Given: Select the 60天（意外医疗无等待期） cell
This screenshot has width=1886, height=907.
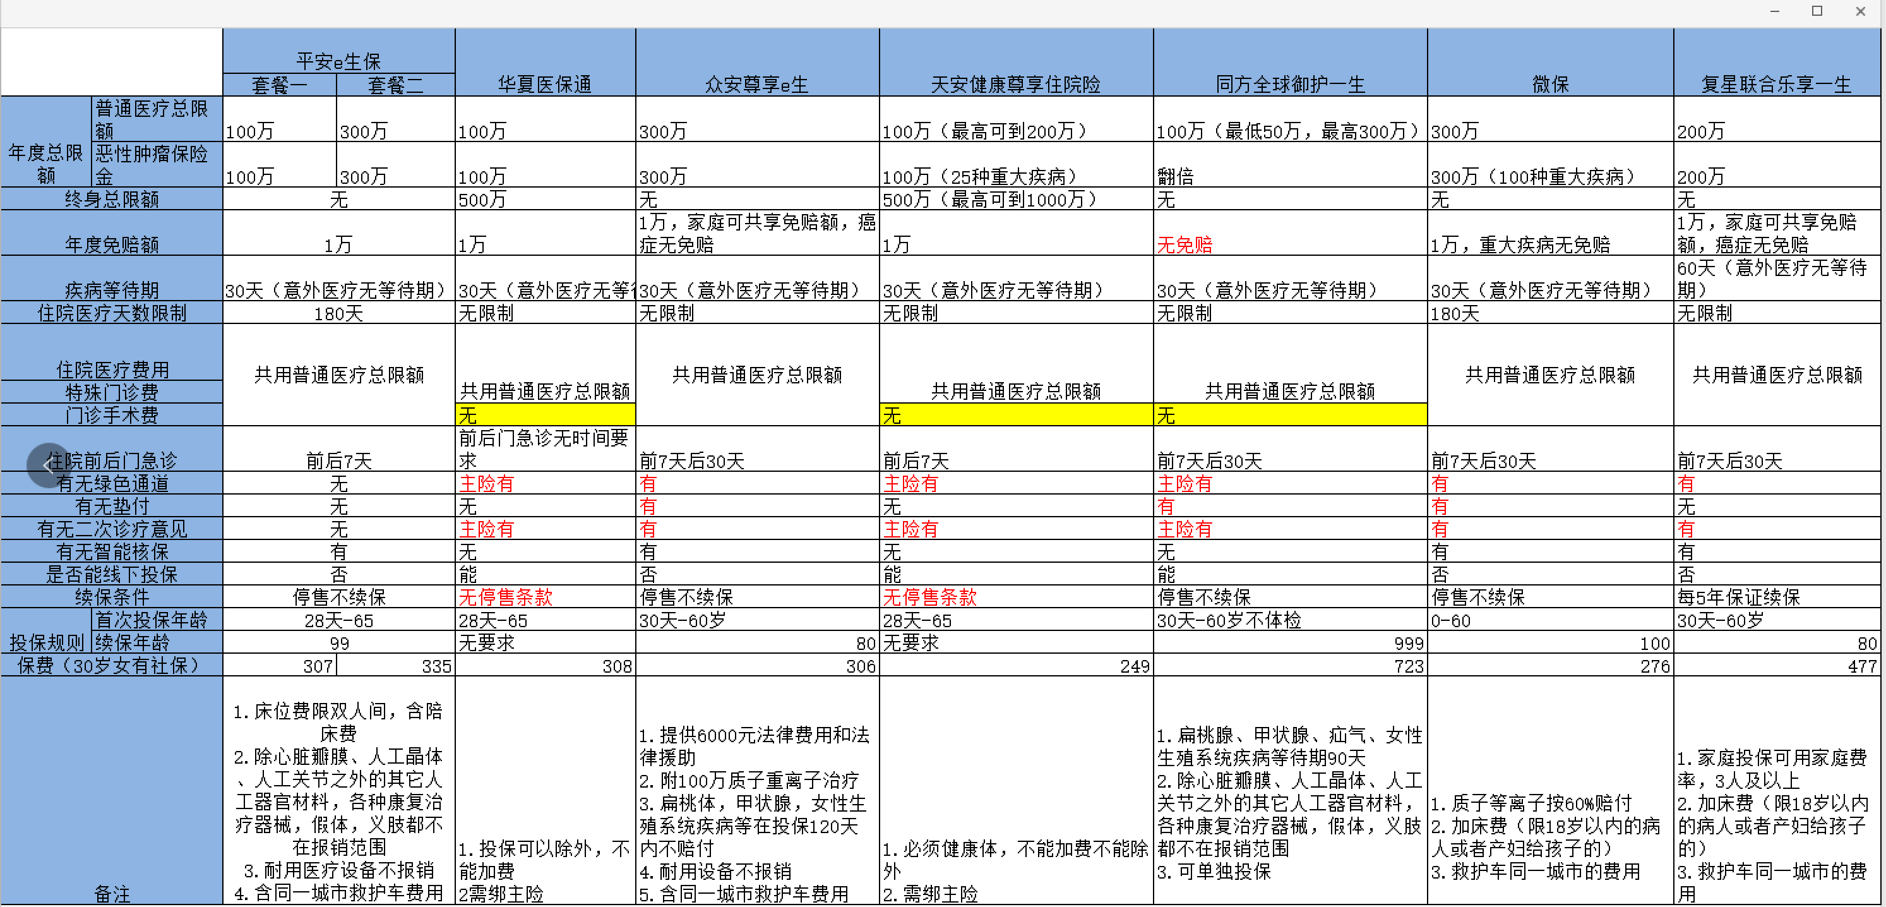Looking at the screenshot, I should pos(1776,279).
